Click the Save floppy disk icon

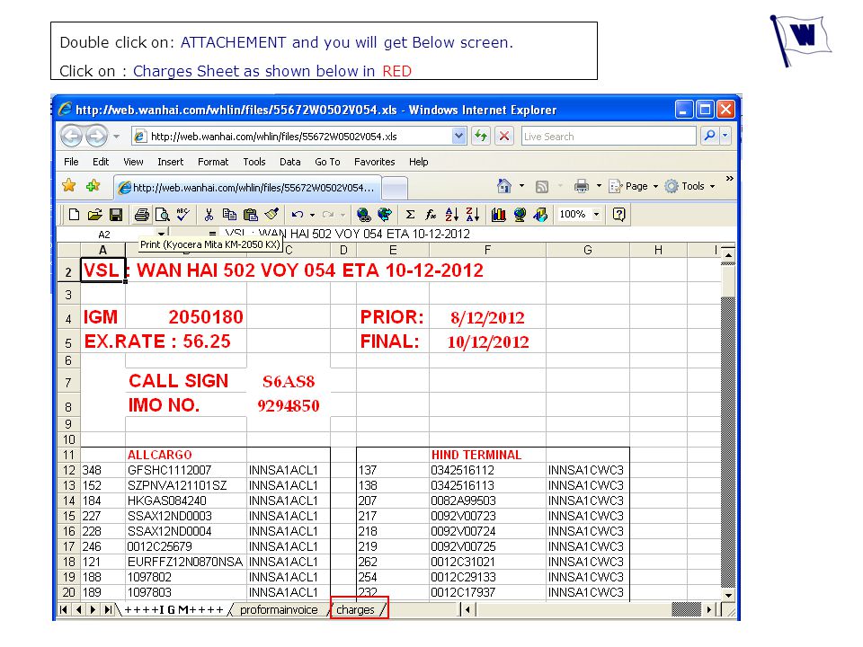(x=116, y=215)
